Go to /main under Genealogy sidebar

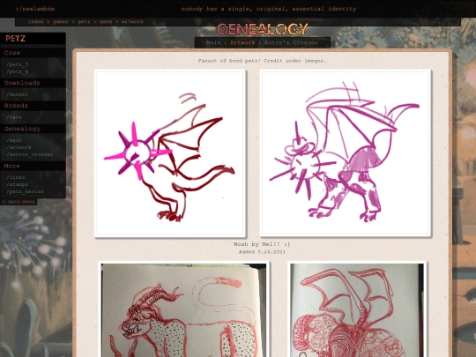(x=14, y=140)
